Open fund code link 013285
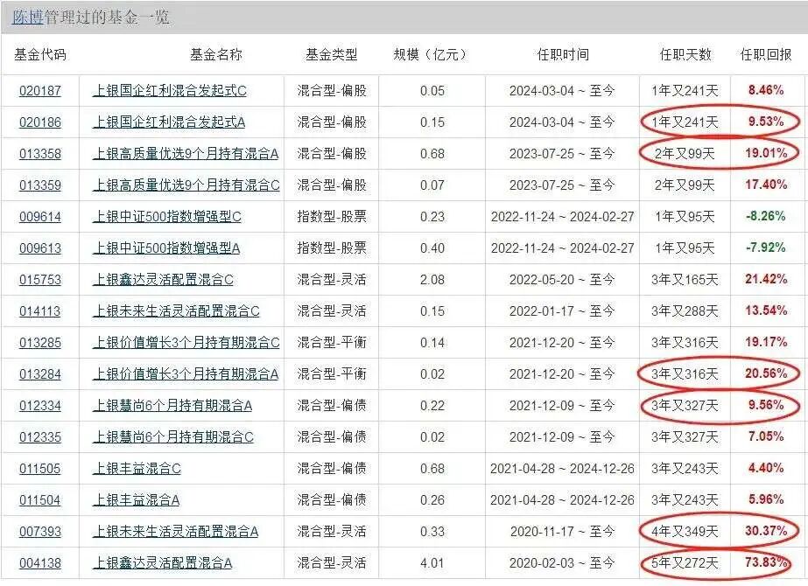The image size is (808, 586). click(x=40, y=343)
